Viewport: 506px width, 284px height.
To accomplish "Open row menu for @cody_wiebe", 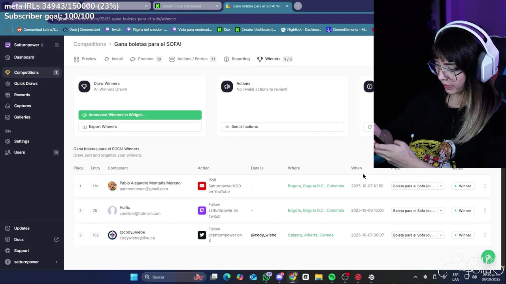I will [x=485, y=235].
